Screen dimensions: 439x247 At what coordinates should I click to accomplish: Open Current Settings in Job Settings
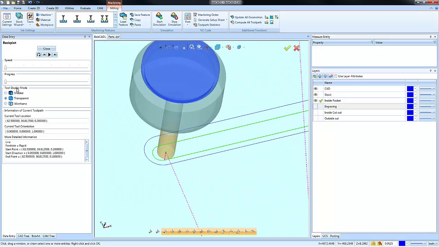[7, 20]
